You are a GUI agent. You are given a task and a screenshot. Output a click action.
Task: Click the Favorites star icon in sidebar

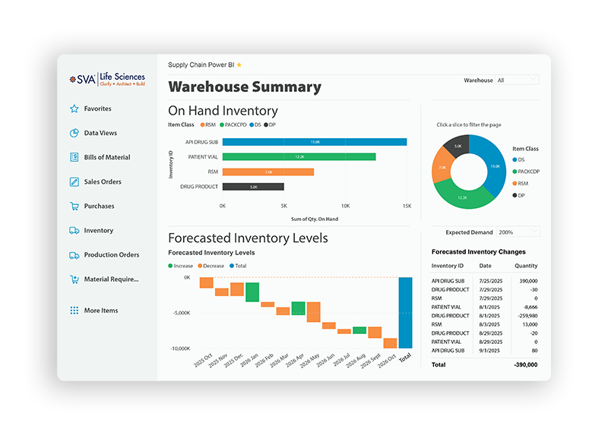click(74, 109)
